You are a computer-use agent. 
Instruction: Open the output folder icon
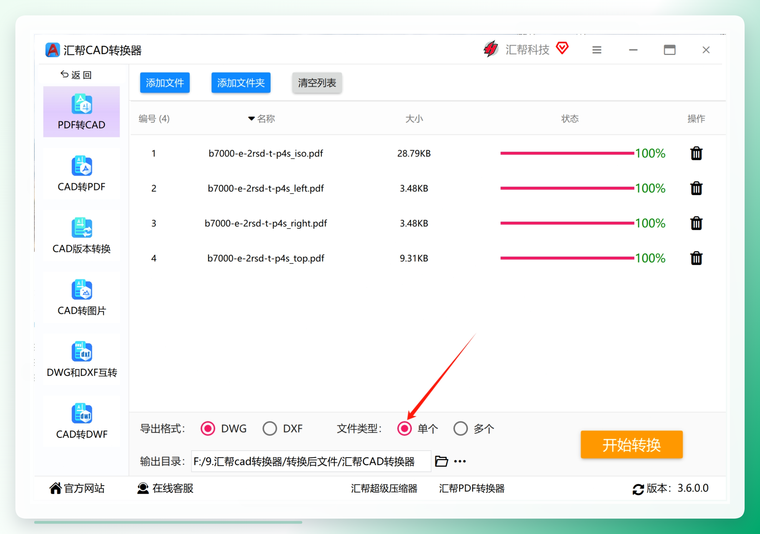441,461
